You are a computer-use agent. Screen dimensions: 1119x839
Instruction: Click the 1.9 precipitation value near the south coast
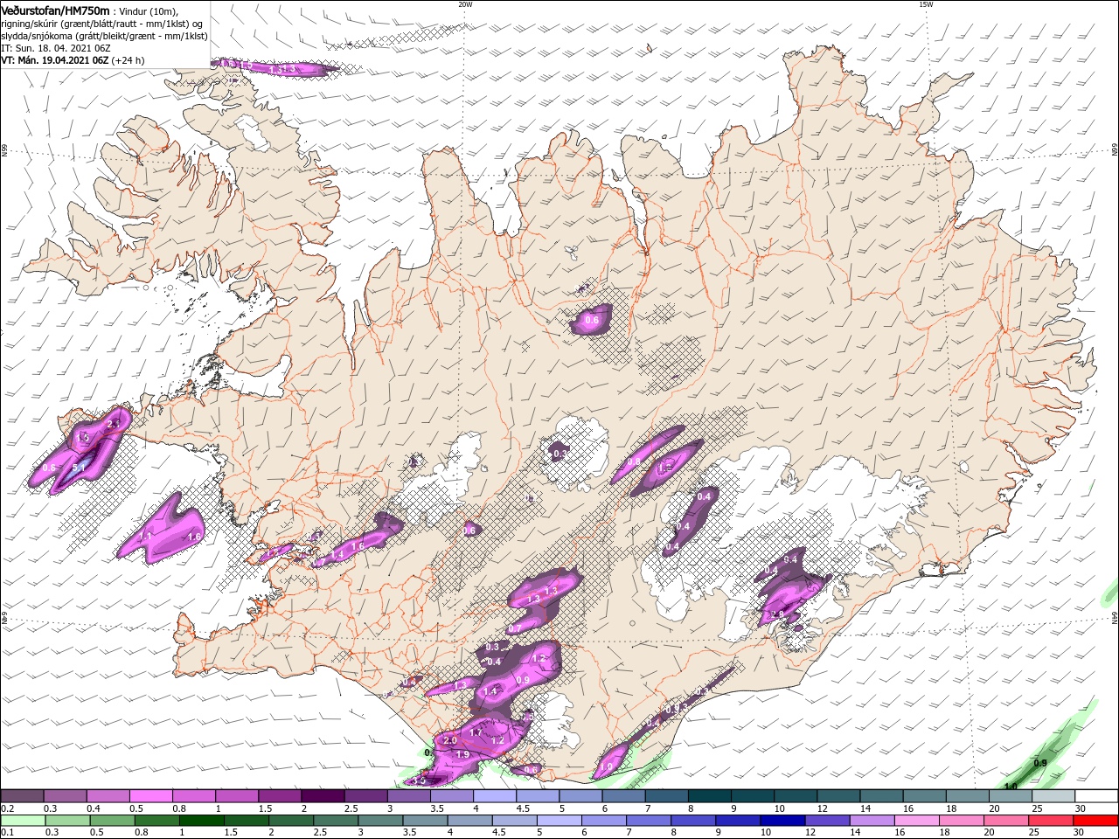pyautogui.click(x=463, y=754)
